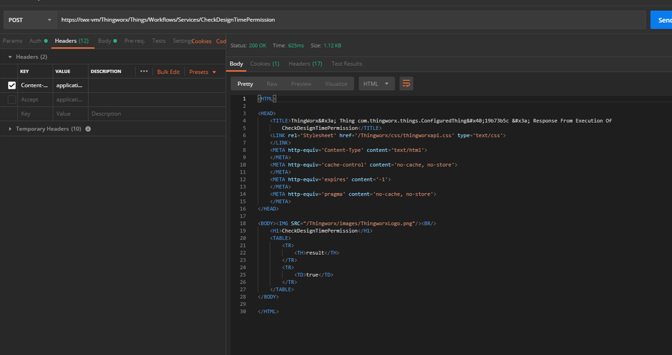
Task: Click the Send button
Action: point(661,20)
